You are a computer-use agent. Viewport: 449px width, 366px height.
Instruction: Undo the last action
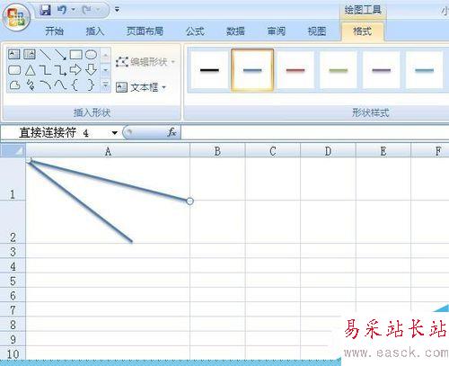coord(62,10)
